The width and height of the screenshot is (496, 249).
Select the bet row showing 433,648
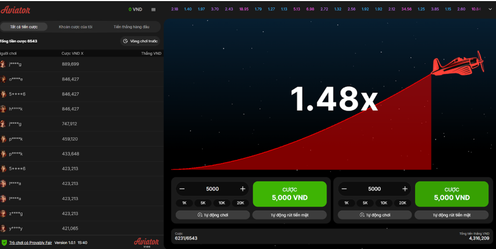pyautogui.click(x=82, y=154)
